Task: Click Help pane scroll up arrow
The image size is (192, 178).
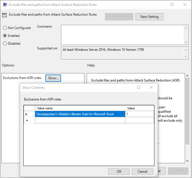Action: [x=187, y=76]
